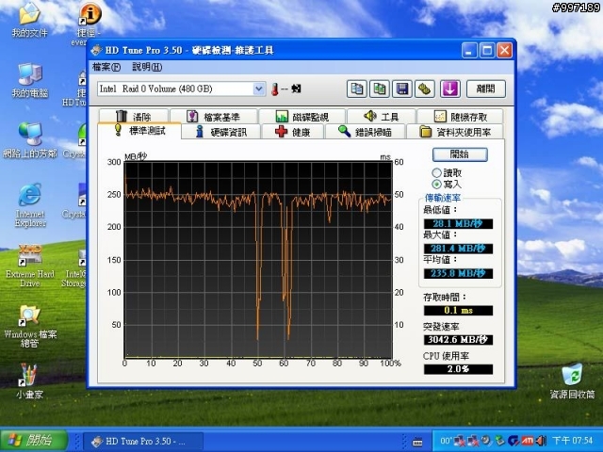Switch to the 磁碟監視 disk monitor tab
The height and width of the screenshot is (452, 603).
[302, 116]
